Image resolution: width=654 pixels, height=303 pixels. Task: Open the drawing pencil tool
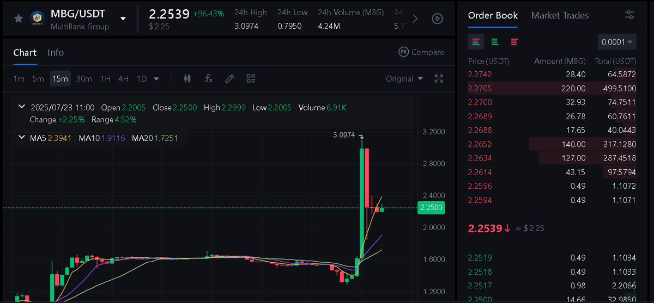229,79
